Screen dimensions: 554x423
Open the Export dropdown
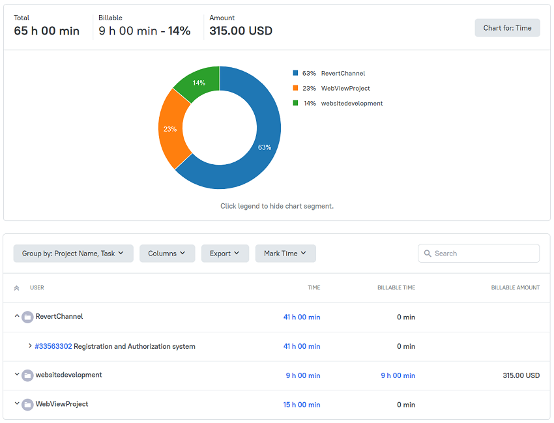tap(225, 254)
